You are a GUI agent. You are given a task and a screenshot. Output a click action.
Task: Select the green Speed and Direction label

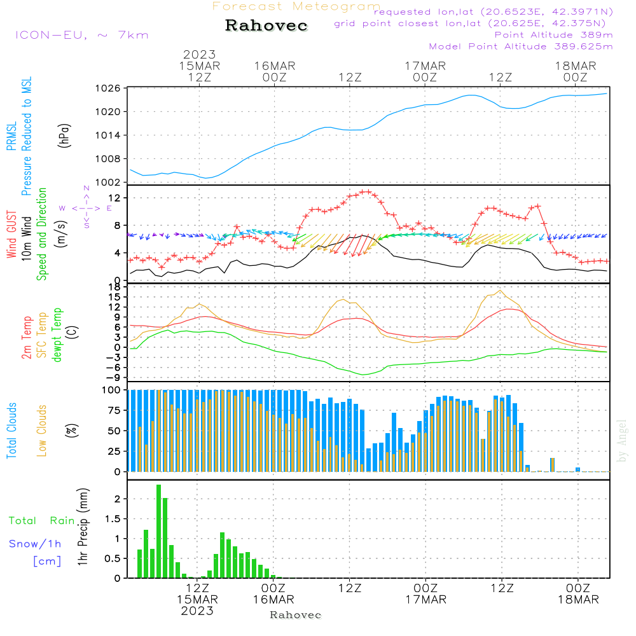43,233
